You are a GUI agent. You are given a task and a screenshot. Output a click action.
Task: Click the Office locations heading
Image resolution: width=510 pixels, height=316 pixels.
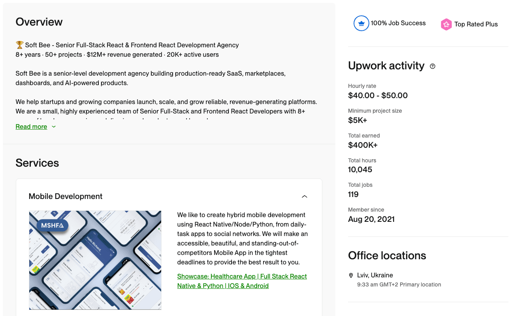[387, 256]
